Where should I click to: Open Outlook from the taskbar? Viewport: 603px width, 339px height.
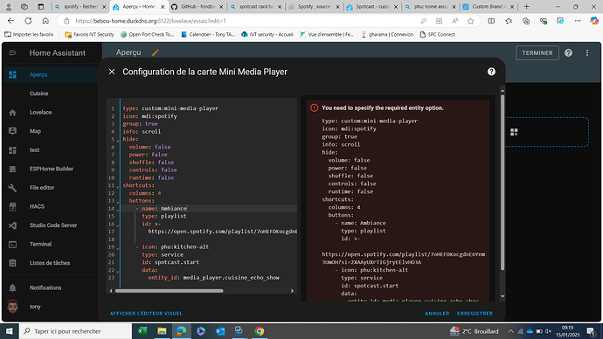tap(220, 331)
